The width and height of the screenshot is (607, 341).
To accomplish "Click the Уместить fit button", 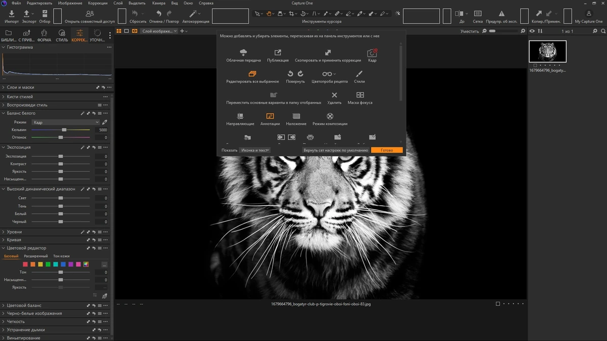I will pos(470,31).
